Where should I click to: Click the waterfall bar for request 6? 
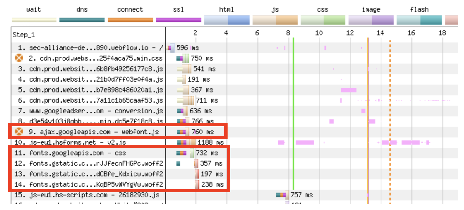186,101
